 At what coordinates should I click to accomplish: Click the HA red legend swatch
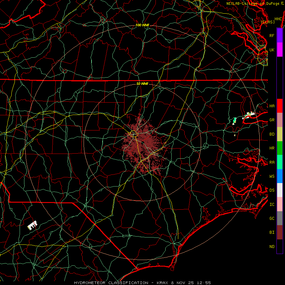tap(280, 106)
